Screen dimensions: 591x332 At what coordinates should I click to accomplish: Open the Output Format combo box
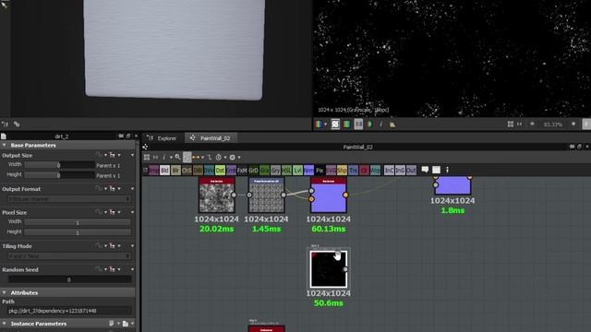69,199
